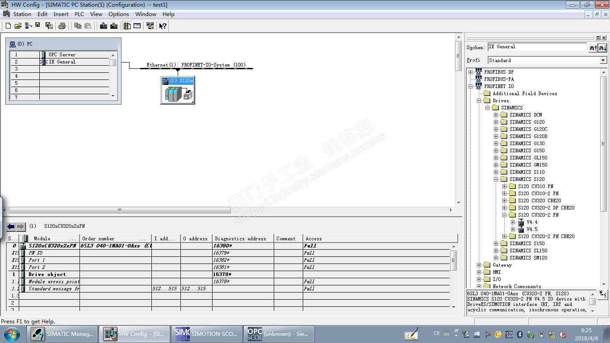The height and width of the screenshot is (343, 610).
Task: Open the PLC menu
Action: tap(79, 14)
